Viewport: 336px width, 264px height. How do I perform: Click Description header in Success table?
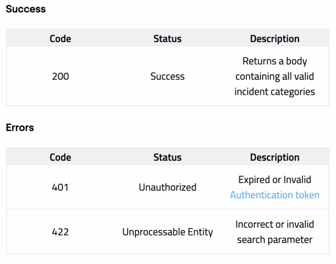(x=275, y=39)
